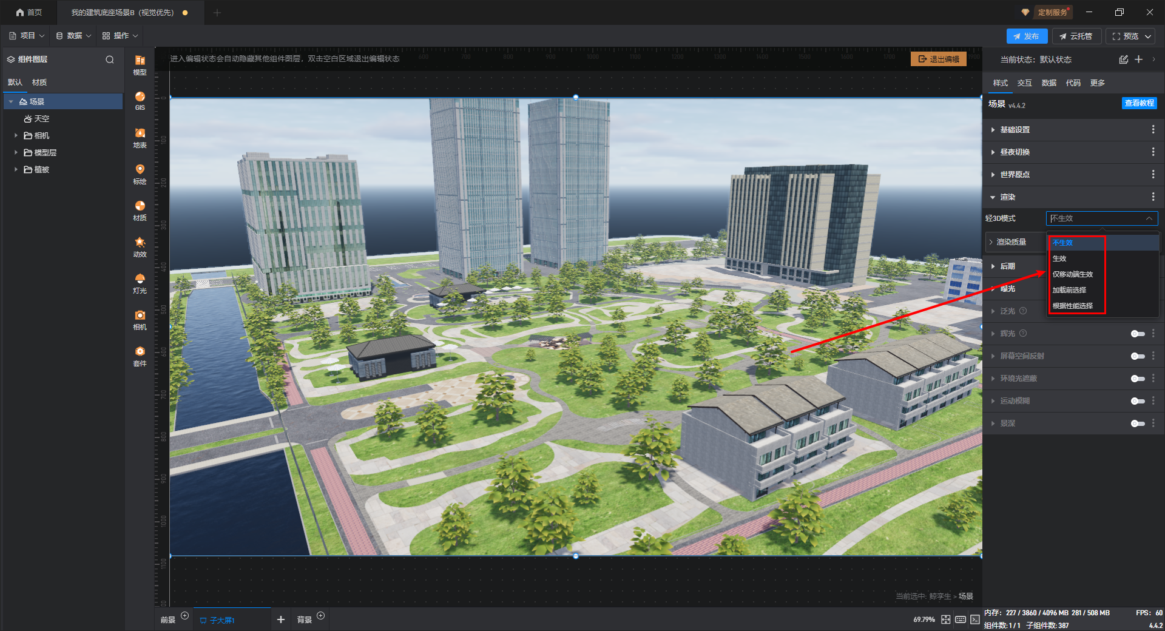
Task: Switch to the 代码 tab
Action: point(1073,83)
